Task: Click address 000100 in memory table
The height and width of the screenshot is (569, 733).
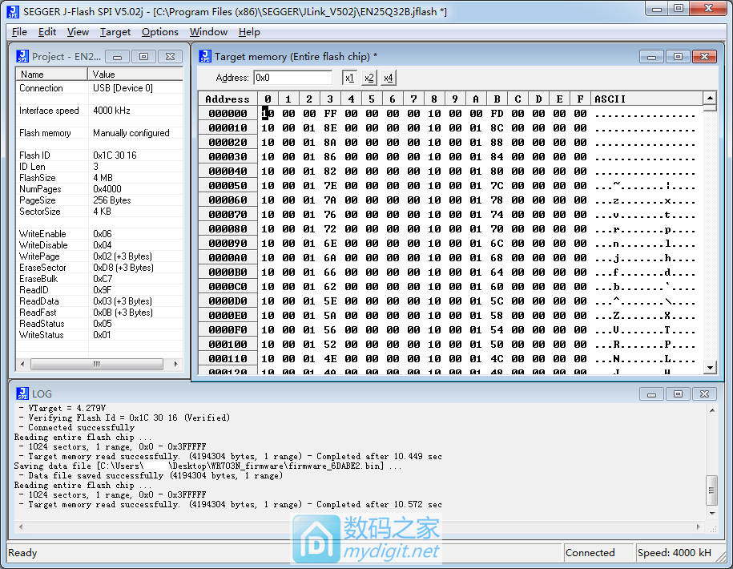Action: pyautogui.click(x=228, y=344)
